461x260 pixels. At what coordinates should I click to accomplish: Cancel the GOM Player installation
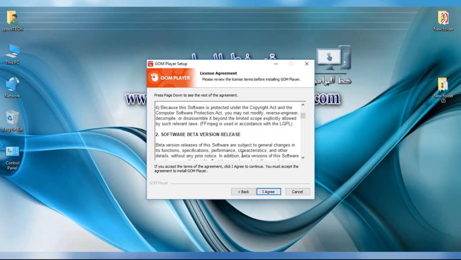click(297, 192)
